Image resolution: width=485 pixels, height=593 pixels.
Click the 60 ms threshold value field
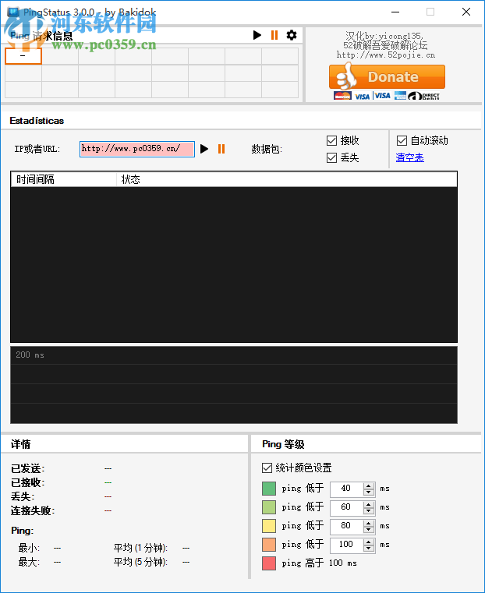click(x=346, y=507)
